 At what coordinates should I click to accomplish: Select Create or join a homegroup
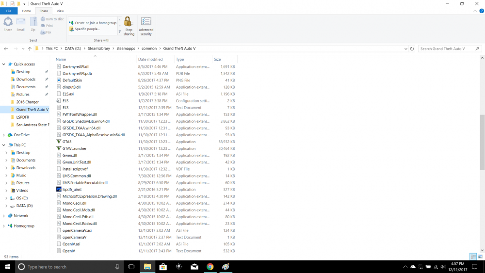click(x=93, y=23)
